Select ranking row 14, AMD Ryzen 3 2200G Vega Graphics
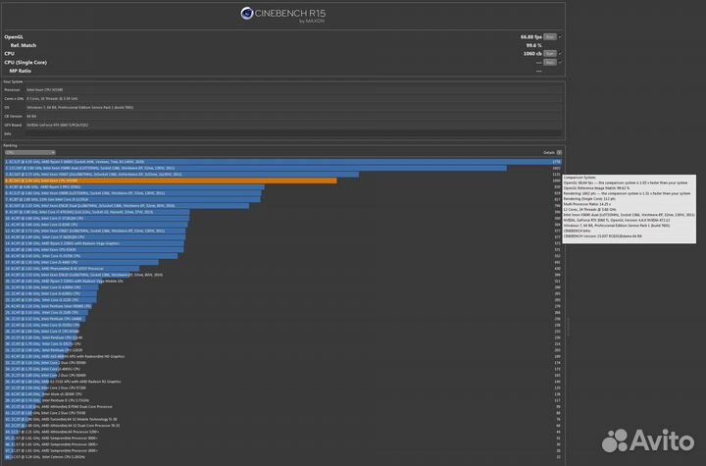The width and height of the screenshot is (706, 466). point(282,243)
